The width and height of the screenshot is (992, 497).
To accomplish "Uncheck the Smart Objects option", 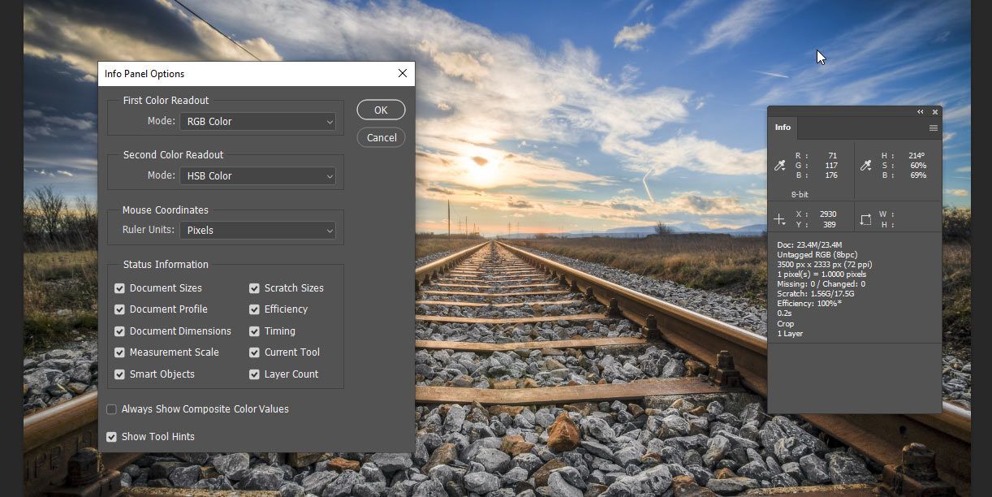I will click(119, 374).
